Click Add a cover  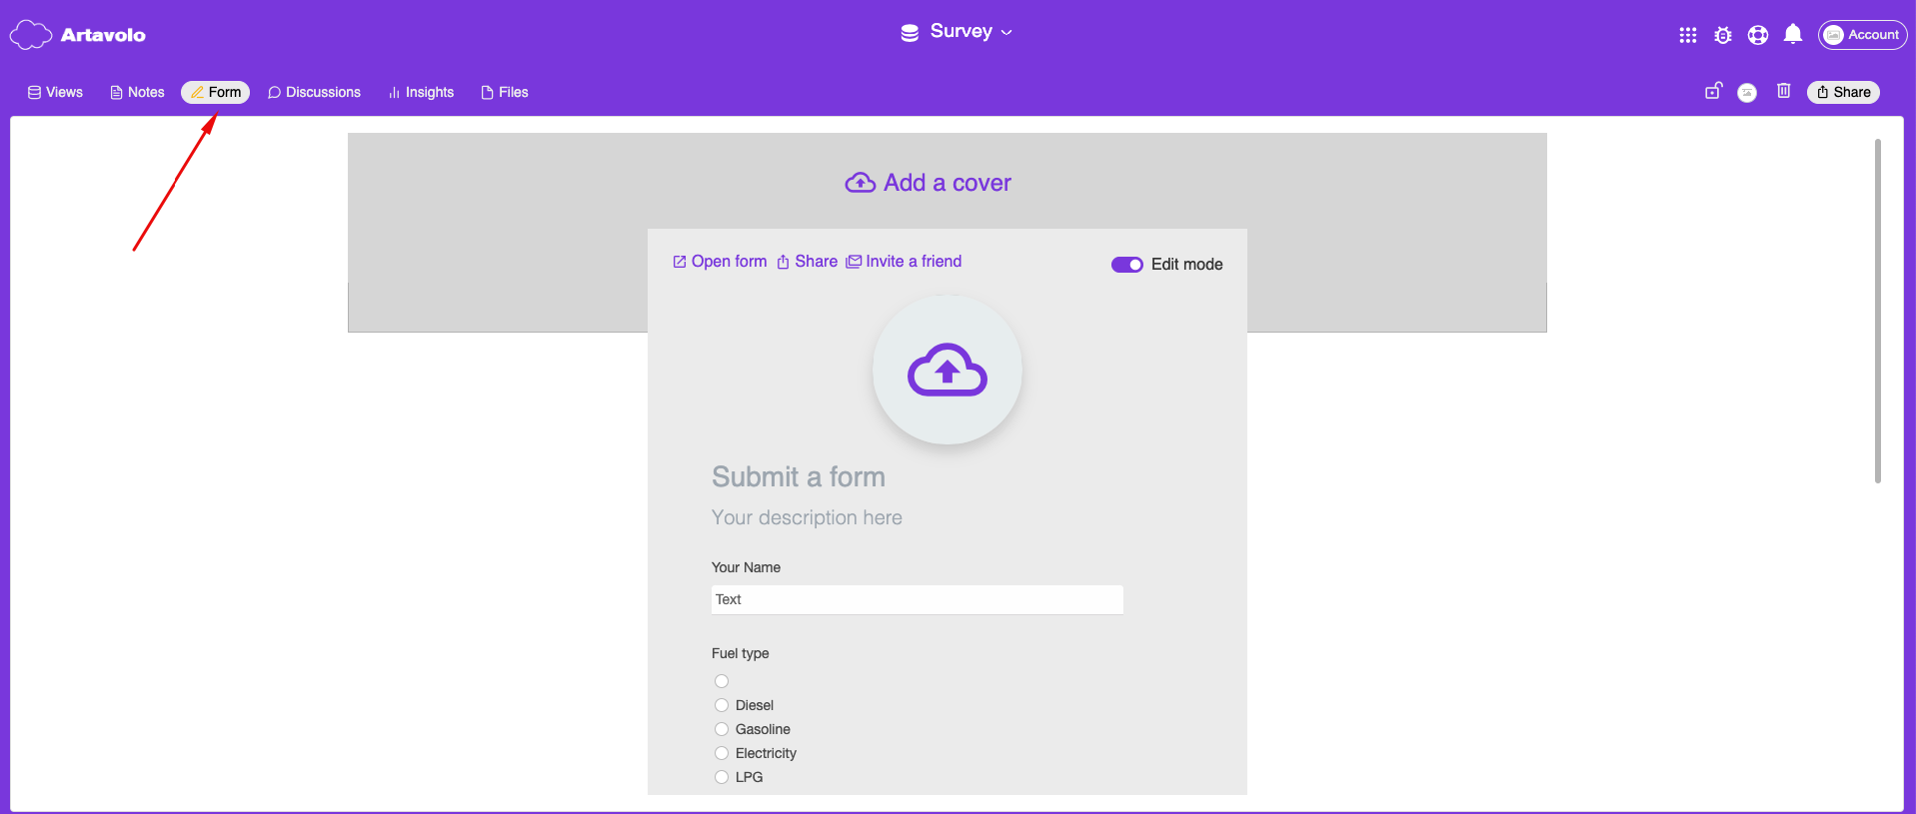(x=929, y=183)
